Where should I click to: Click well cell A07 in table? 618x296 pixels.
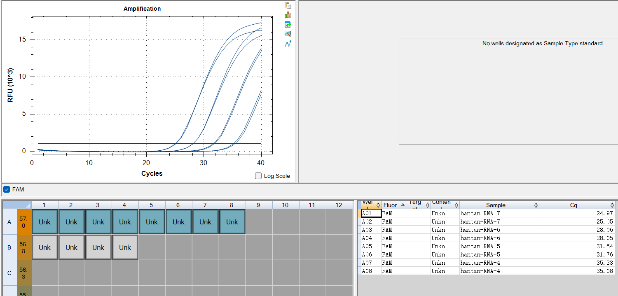[x=371, y=263]
